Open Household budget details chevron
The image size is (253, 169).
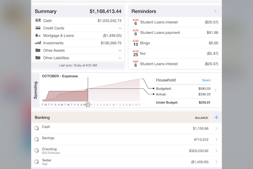click(x=215, y=90)
